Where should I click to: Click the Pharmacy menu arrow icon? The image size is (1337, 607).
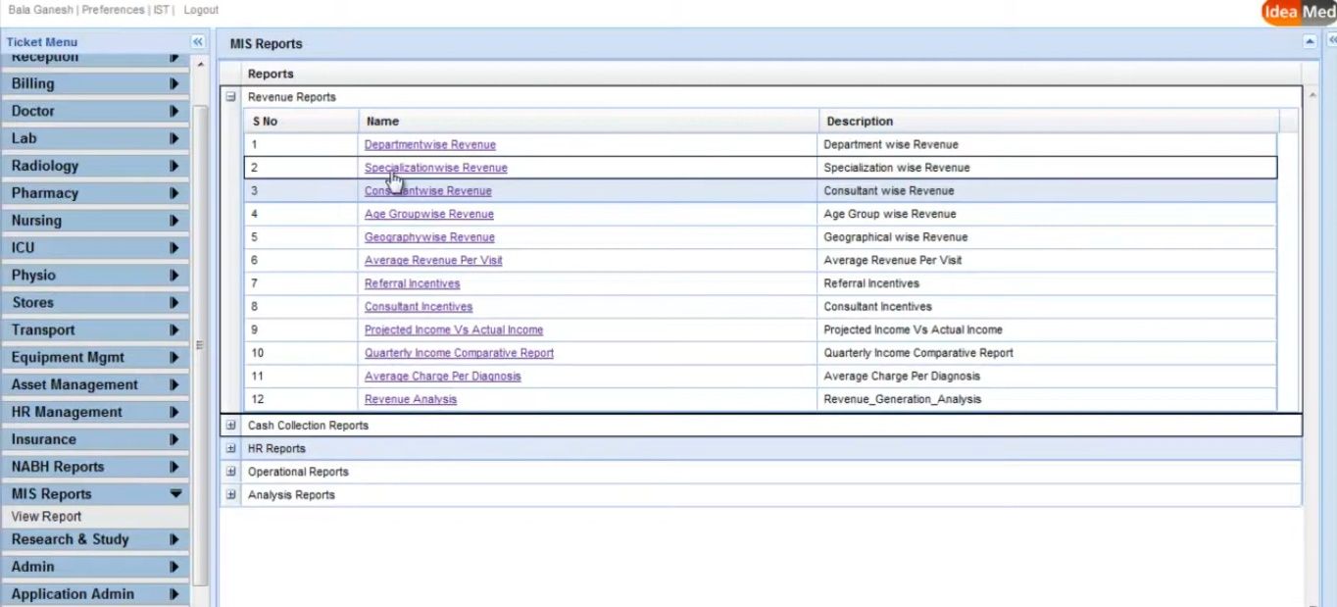coord(174,194)
